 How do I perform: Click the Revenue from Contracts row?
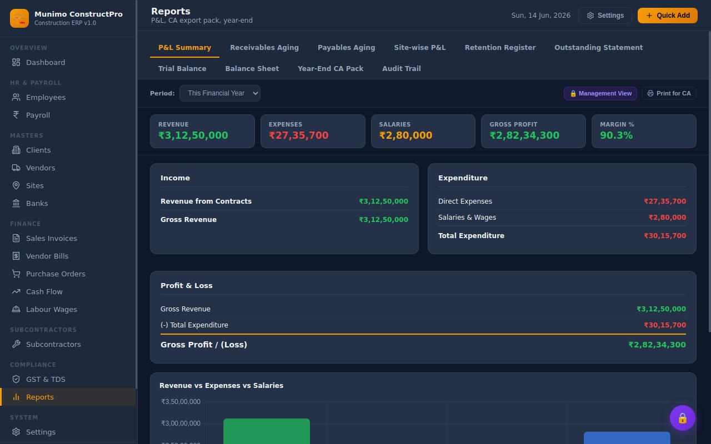(284, 201)
